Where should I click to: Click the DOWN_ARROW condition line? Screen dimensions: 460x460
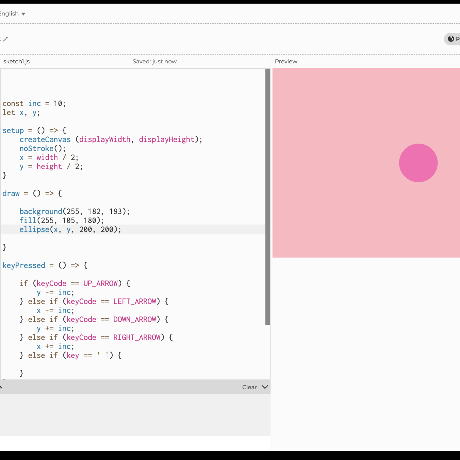(94, 319)
